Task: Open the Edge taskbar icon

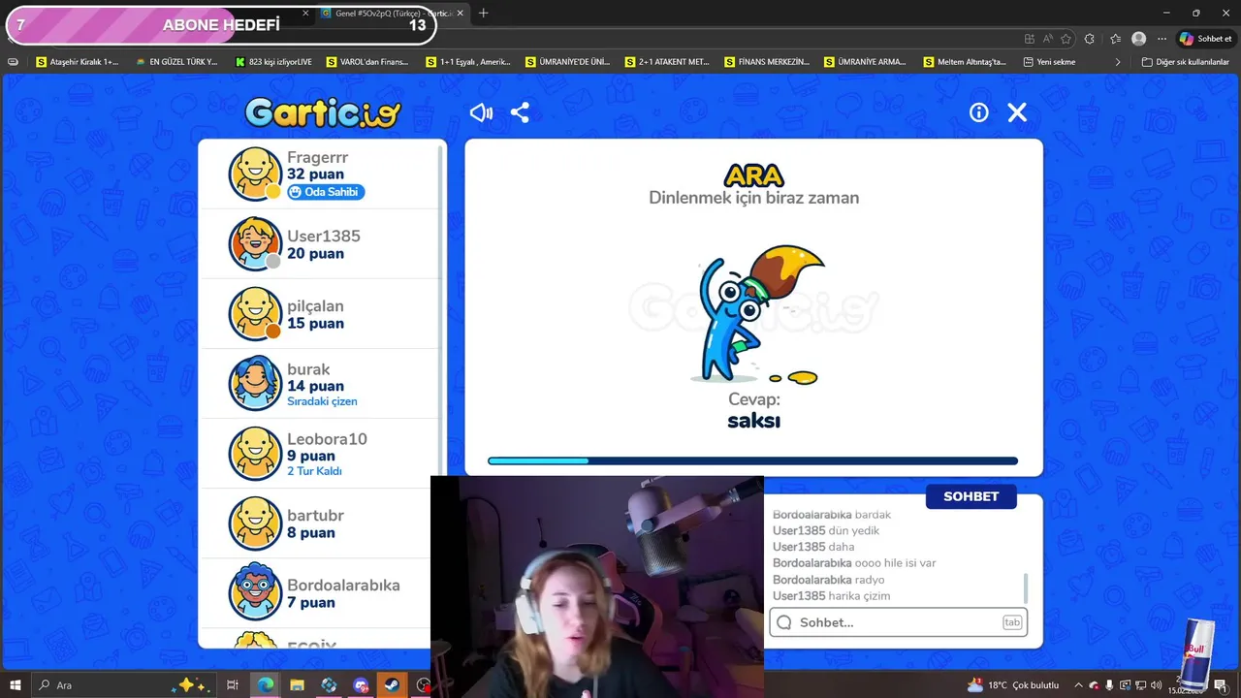Action: click(x=265, y=685)
